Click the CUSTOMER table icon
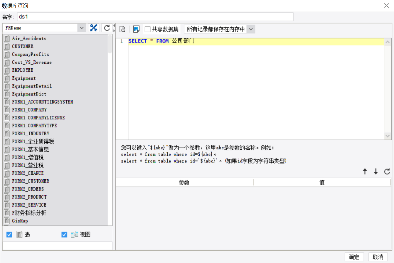 click(x=7, y=46)
